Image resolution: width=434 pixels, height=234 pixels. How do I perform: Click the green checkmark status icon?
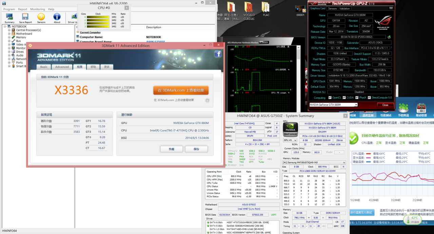click(x=354, y=138)
